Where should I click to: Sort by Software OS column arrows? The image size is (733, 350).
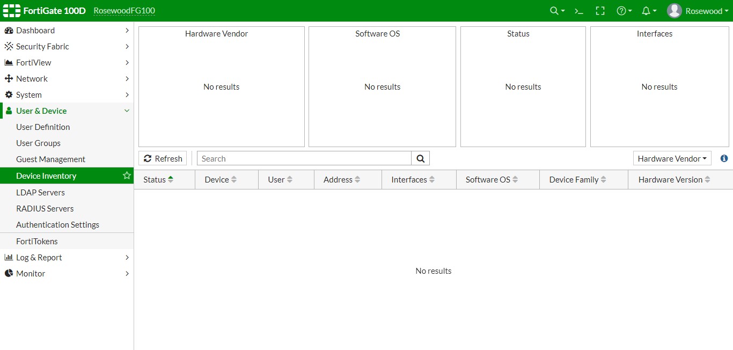click(515, 180)
